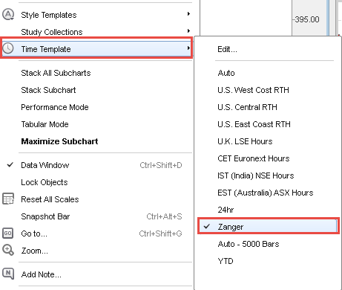This screenshot has width=342, height=290.
Task: Select Snapshot Bar menu entry
Action: click(x=45, y=216)
